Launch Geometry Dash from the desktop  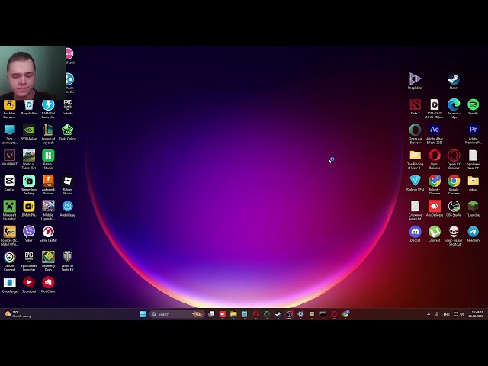[48, 261]
